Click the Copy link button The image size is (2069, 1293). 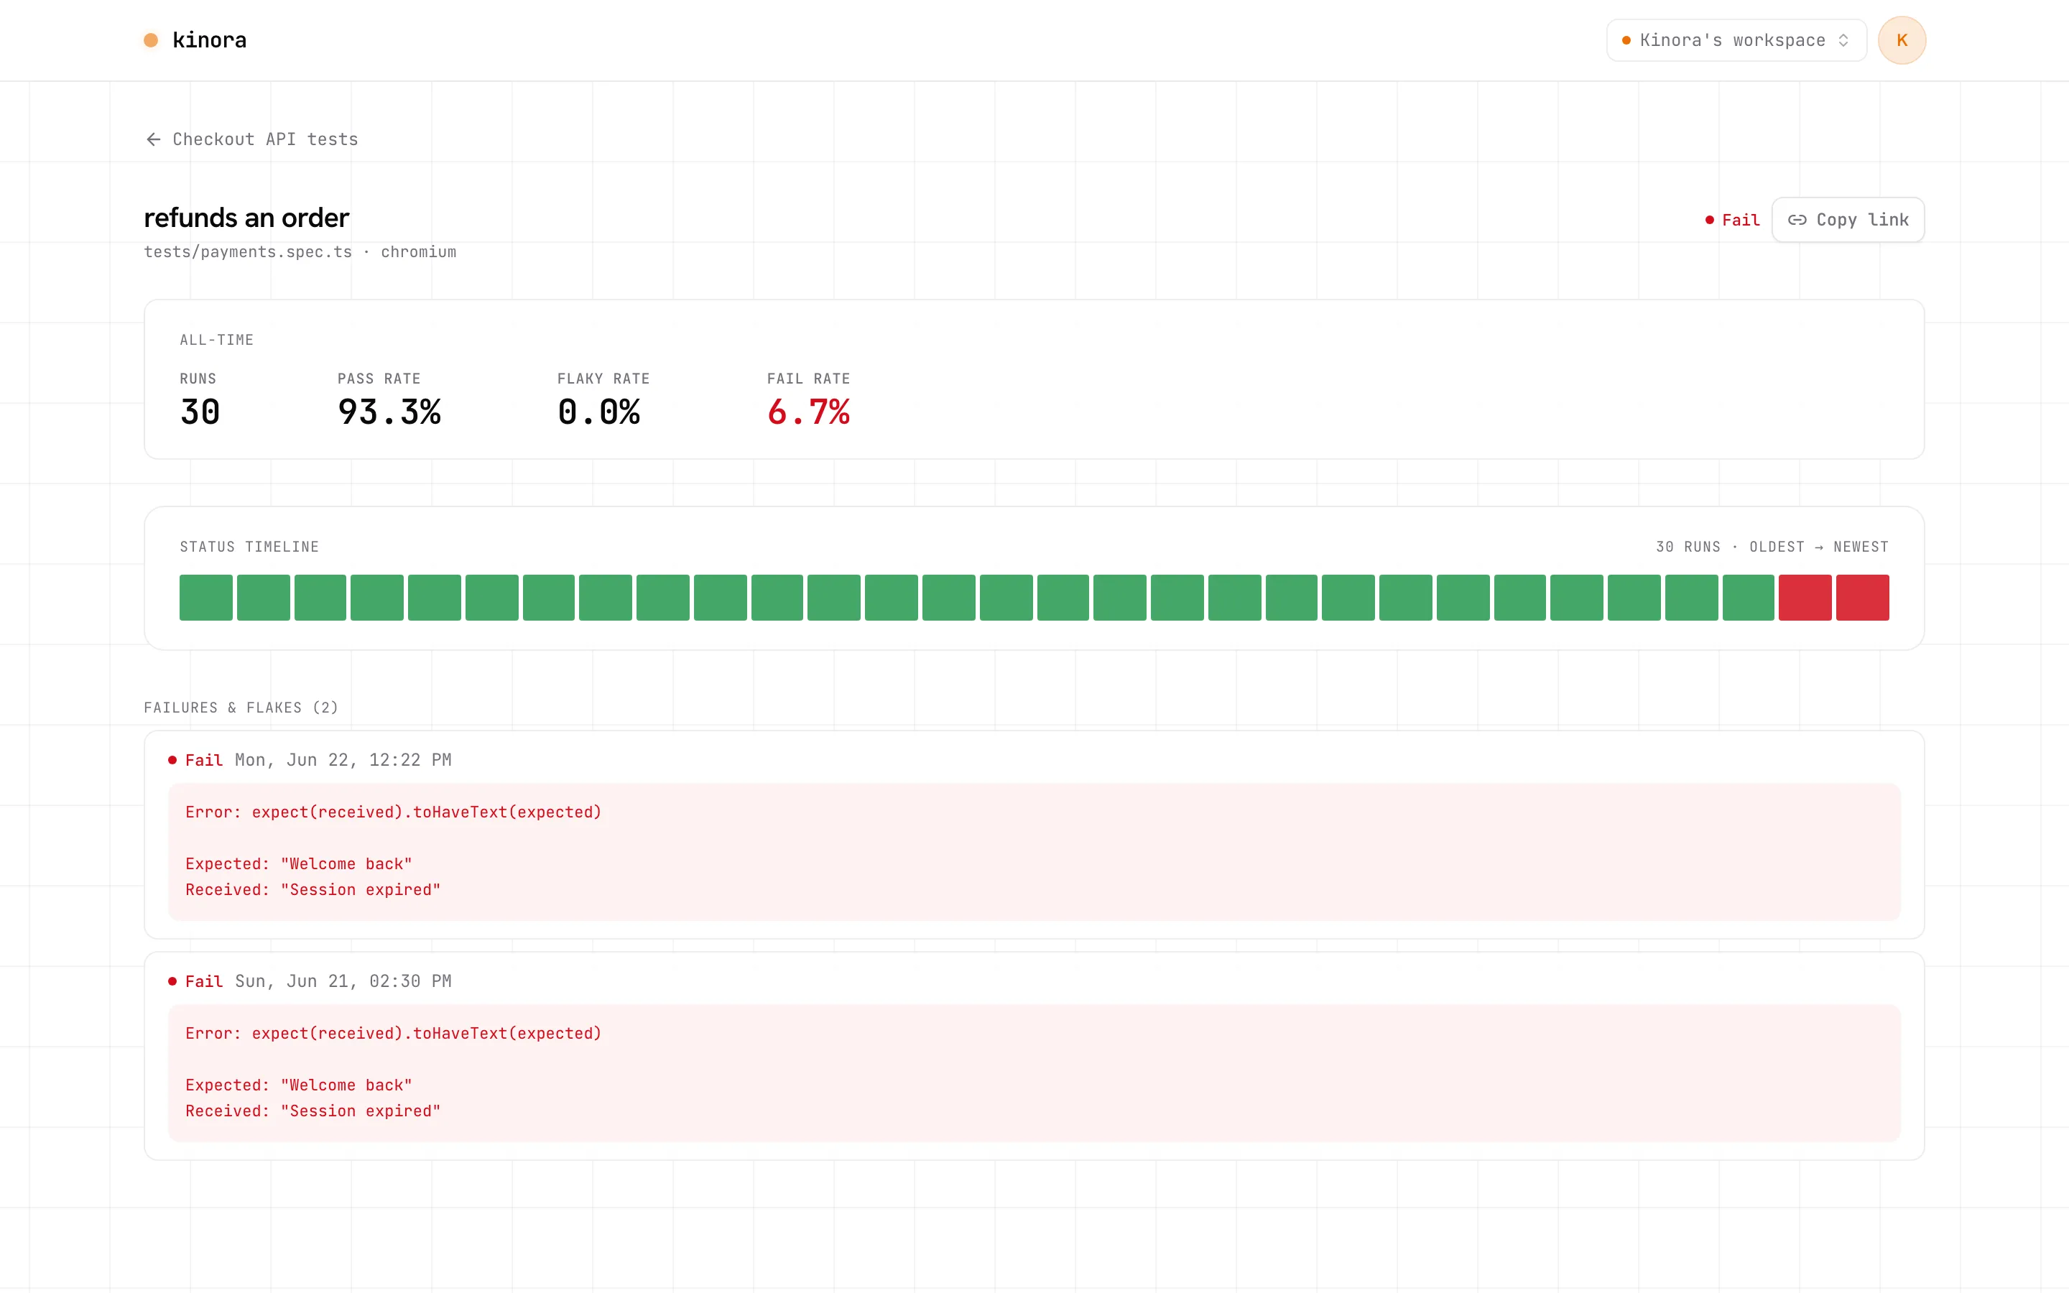(1848, 220)
